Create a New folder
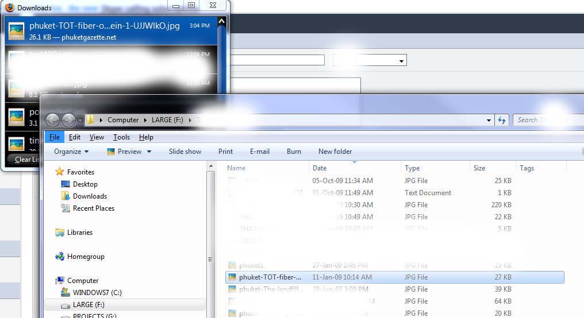584x318 pixels. [x=335, y=152]
